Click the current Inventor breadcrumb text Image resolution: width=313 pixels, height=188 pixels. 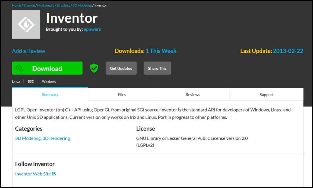point(101,5)
